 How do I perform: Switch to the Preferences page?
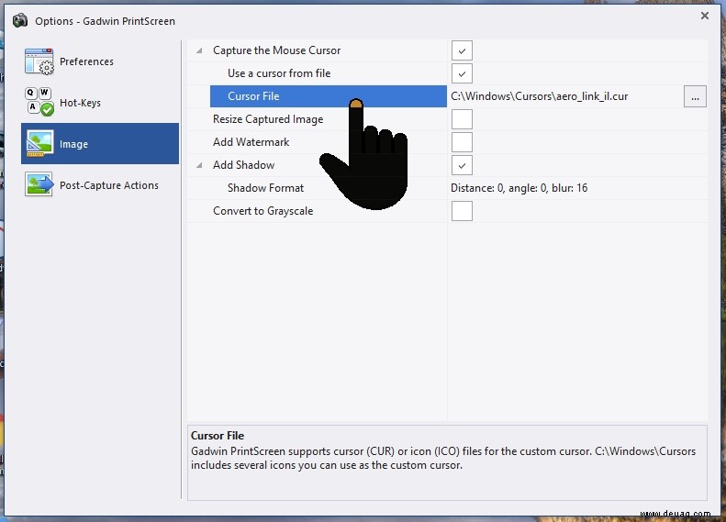pyautogui.click(x=86, y=61)
